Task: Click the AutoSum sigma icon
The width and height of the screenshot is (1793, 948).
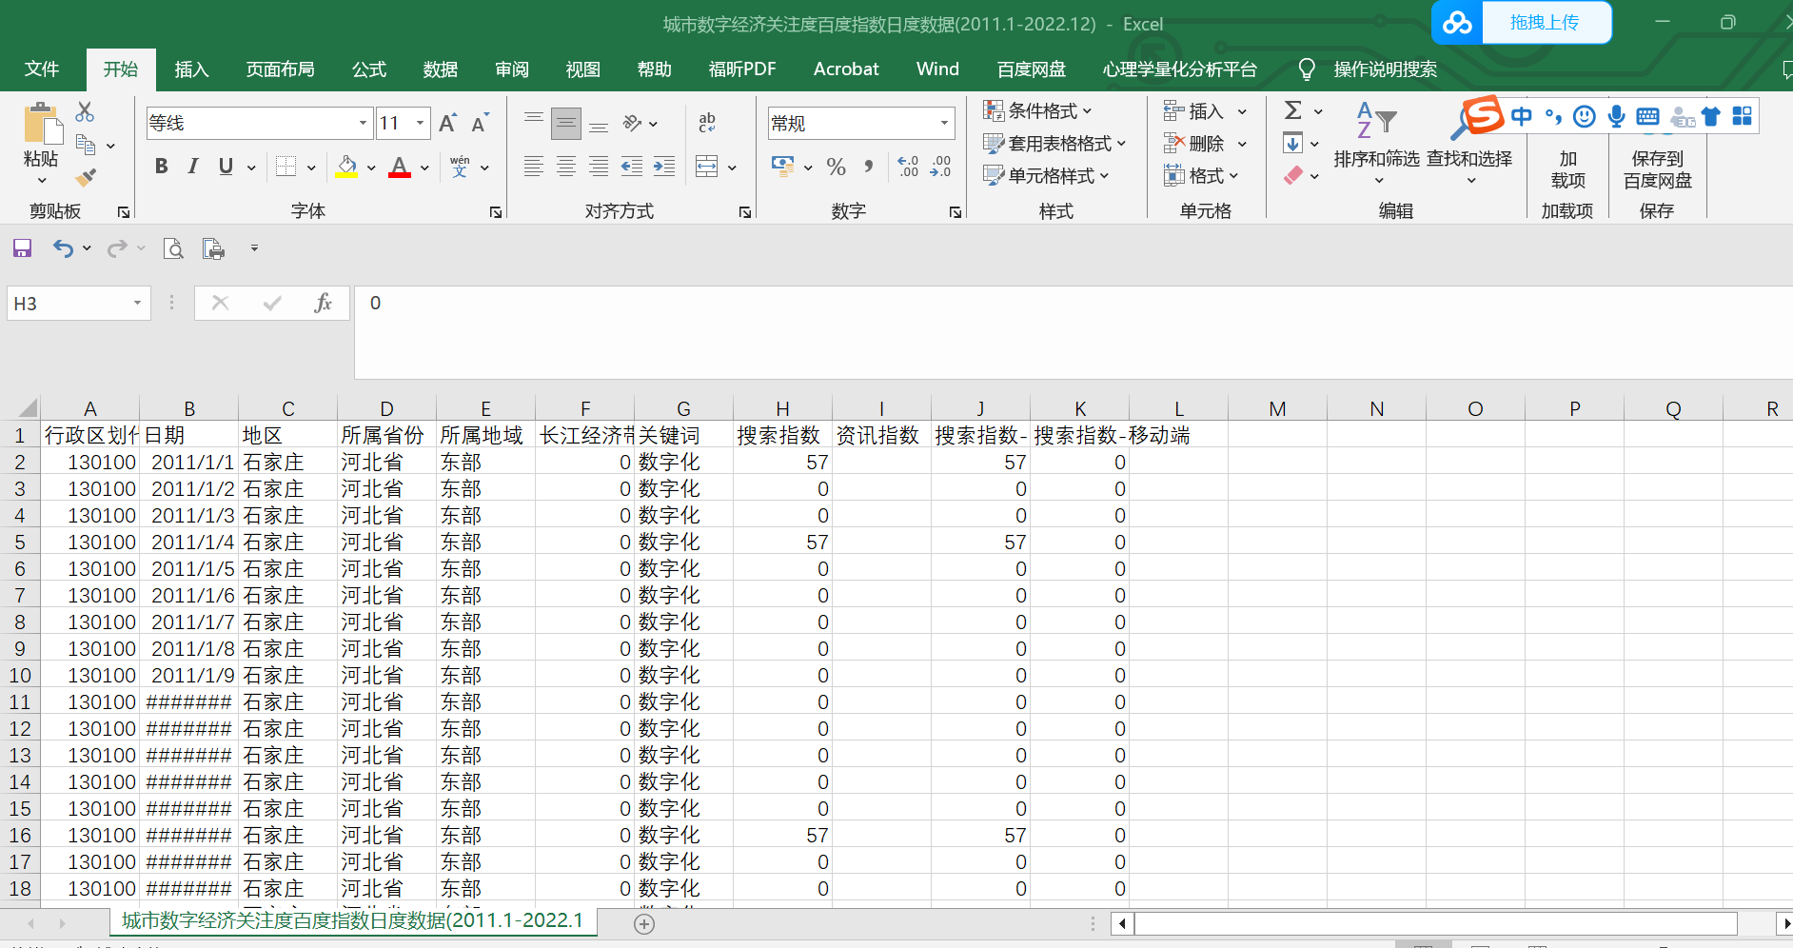Action: 1292,111
